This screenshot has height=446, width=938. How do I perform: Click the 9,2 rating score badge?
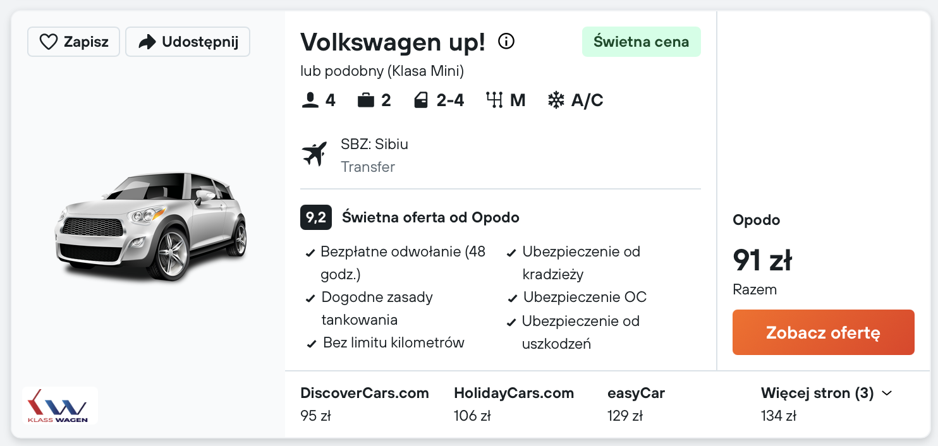[315, 218]
